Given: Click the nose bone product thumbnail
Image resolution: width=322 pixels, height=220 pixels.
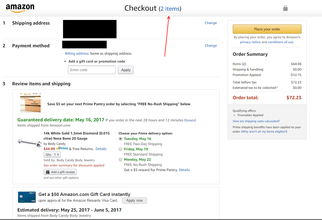Looking at the screenshot, I should pos(28,142).
